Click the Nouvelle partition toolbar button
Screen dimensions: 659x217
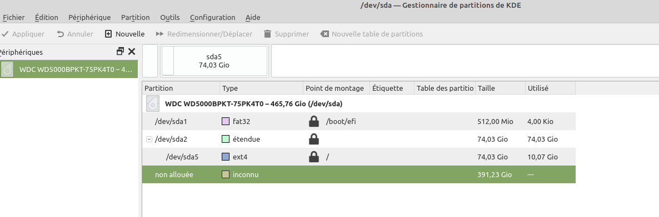[124, 34]
